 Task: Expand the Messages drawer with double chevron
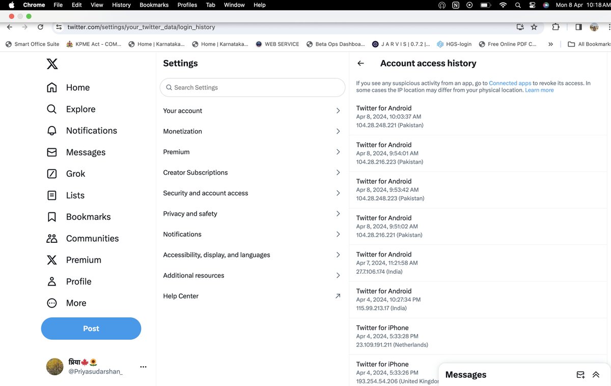596,375
